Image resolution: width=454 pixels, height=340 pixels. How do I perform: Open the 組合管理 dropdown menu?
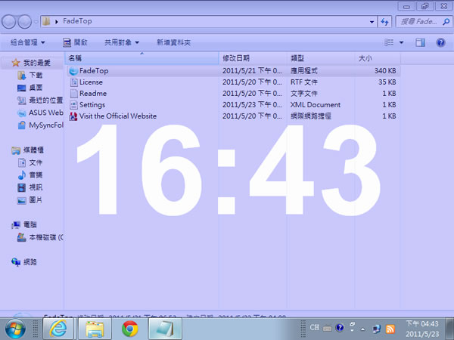click(28, 42)
